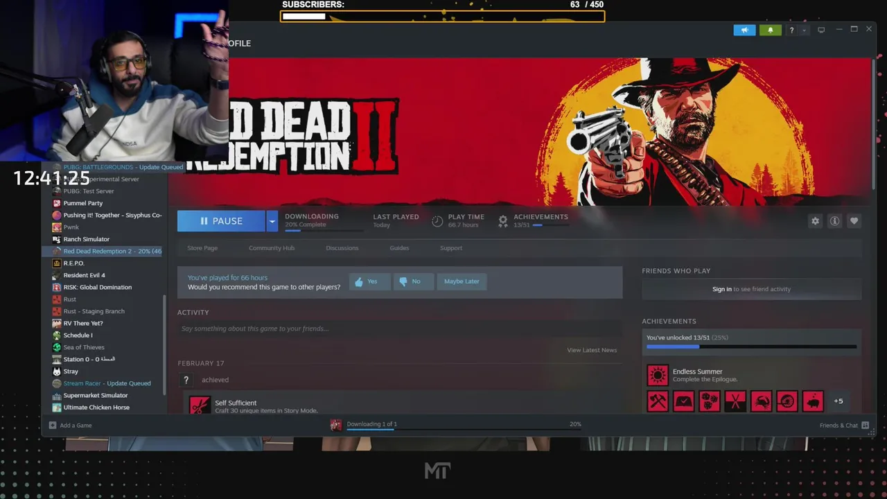Open Friends & Chat text

tap(838, 425)
